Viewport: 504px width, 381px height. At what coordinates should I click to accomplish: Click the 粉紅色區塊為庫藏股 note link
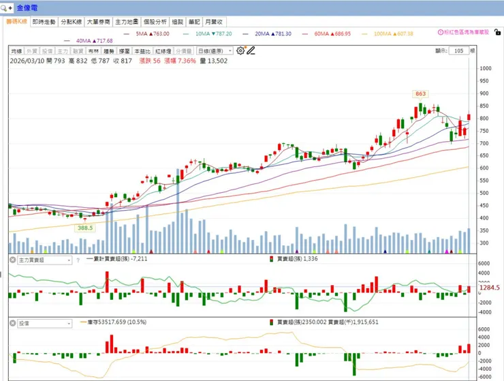point(467,32)
